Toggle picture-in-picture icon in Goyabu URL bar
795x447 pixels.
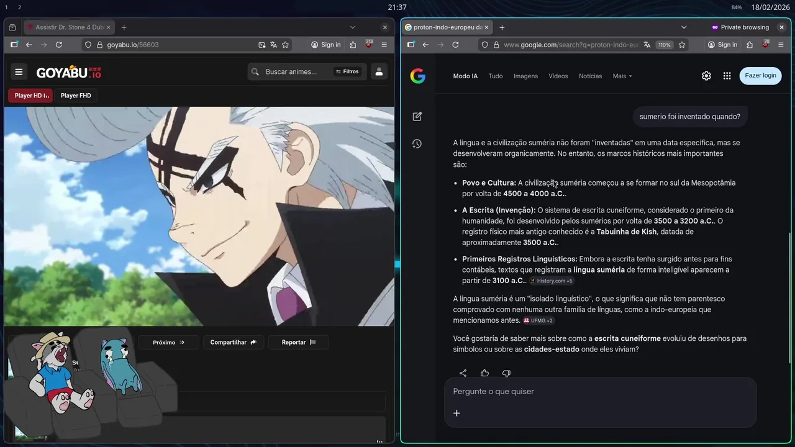[x=262, y=45]
